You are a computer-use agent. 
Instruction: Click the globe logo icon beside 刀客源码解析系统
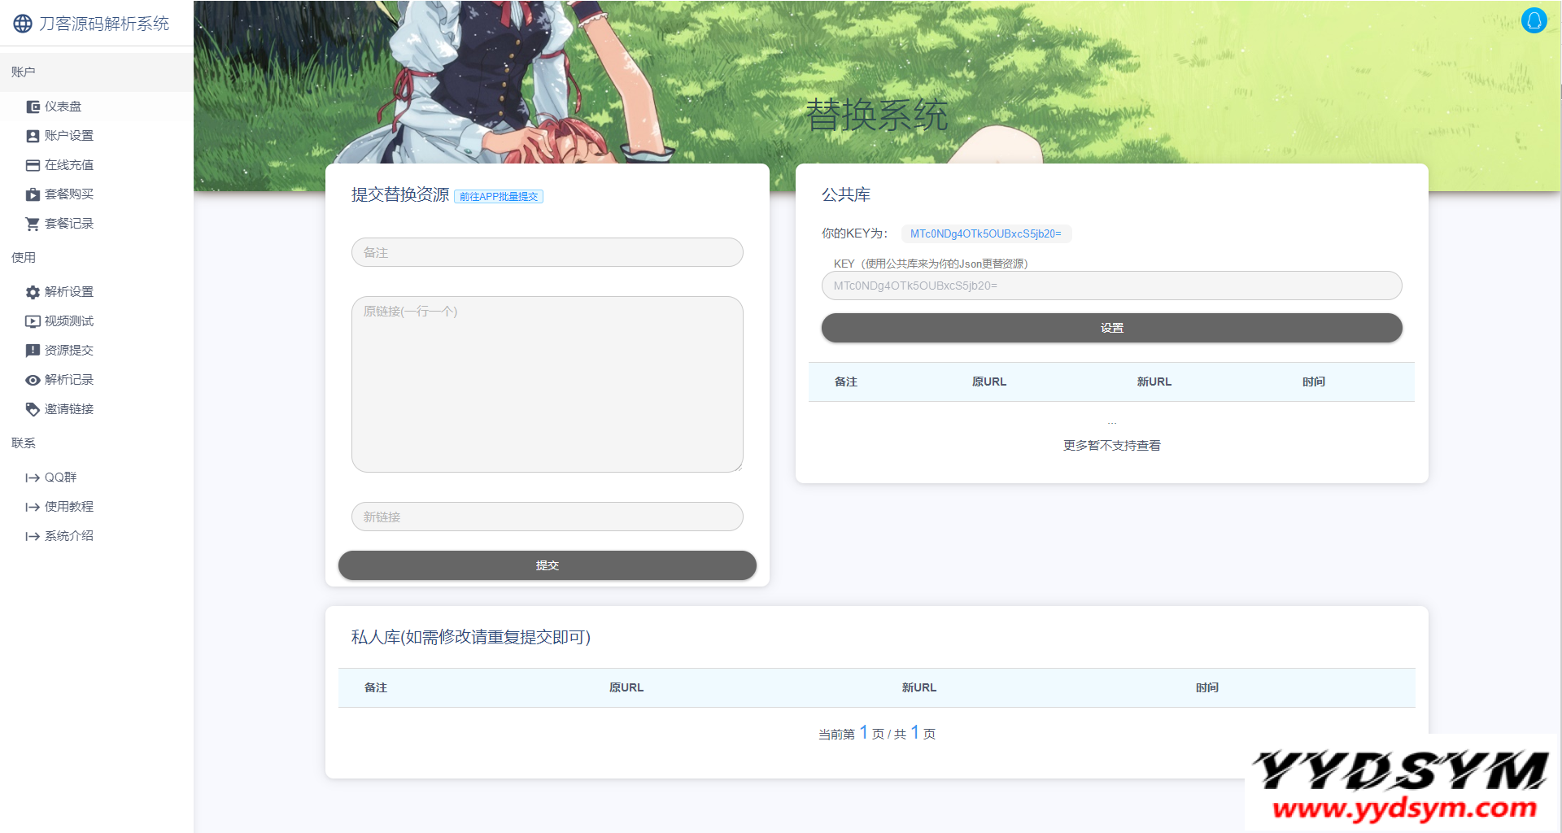[23, 24]
